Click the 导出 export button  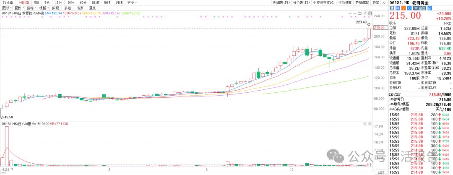375,3
